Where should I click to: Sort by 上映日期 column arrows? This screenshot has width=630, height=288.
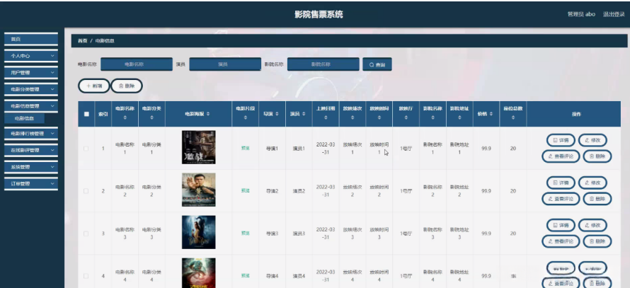point(326,117)
